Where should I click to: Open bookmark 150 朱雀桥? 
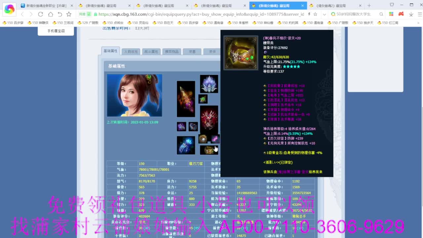point(238,22)
